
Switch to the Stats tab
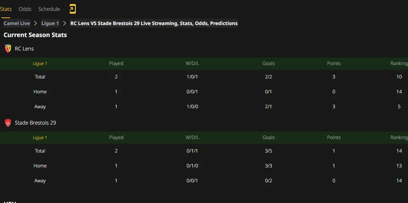[6, 9]
